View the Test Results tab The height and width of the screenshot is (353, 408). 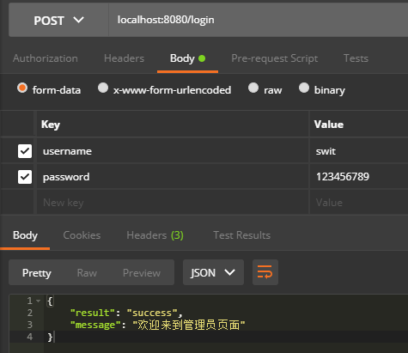(x=241, y=235)
